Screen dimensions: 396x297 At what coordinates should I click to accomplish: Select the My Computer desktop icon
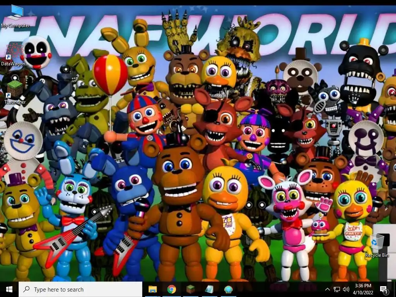coord(15,16)
